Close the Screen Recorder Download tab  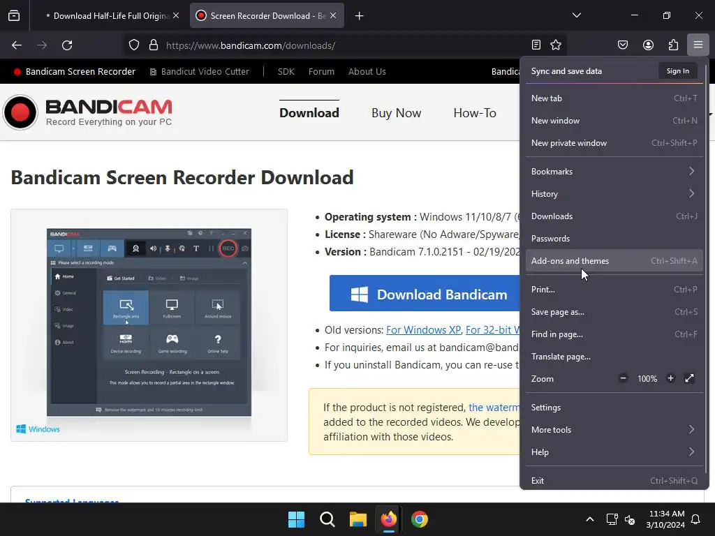click(333, 15)
